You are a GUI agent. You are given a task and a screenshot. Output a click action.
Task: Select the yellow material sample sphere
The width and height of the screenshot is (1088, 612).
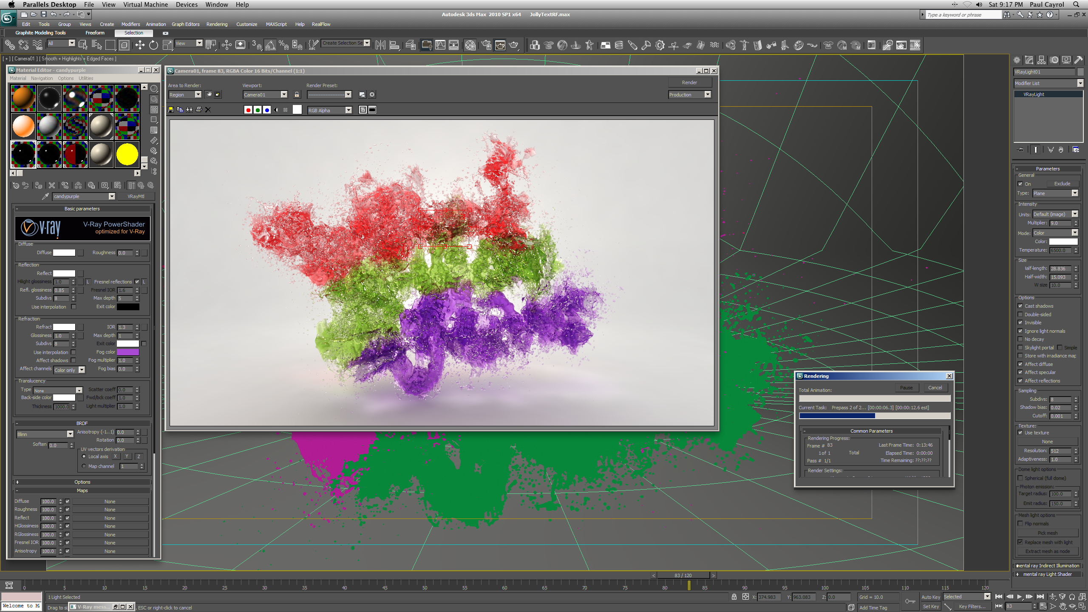click(x=127, y=154)
